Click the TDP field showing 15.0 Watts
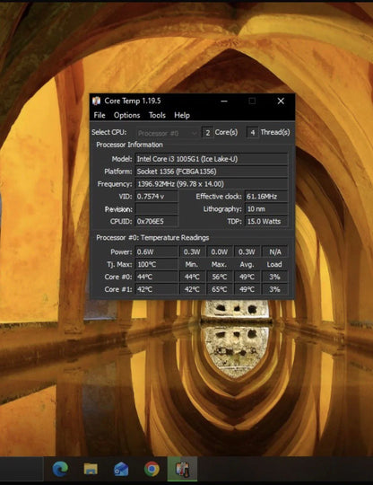Screen dimensions: 373x485 point(266,222)
